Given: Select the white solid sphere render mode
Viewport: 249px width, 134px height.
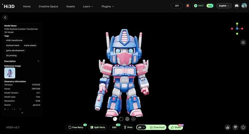Looking at the screenshot, I should pos(115,119).
